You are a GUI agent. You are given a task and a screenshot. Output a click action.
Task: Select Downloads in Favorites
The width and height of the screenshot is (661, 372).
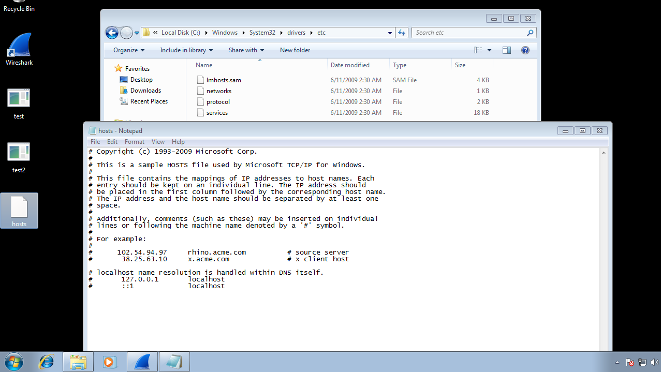[140, 91]
